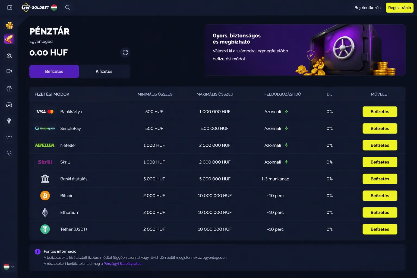Click the MAXIMÁLIS ÖSSZEG column header
This screenshot has width=417, height=278.
215,94
